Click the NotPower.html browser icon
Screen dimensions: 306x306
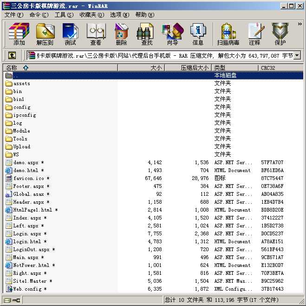tap(9, 265)
